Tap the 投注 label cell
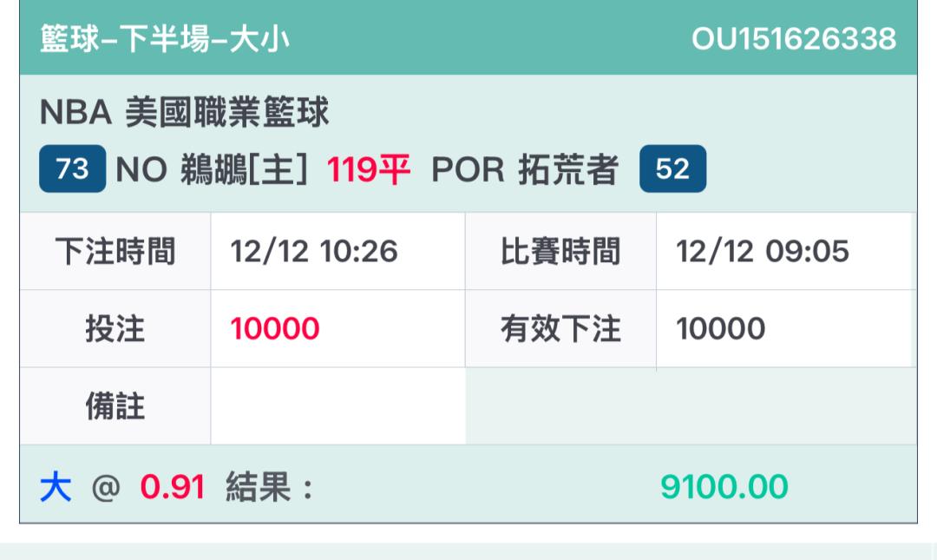The height and width of the screenshot is (560, 937). (x=115, y=329)
